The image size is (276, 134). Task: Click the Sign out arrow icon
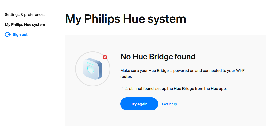coord(8,35)
